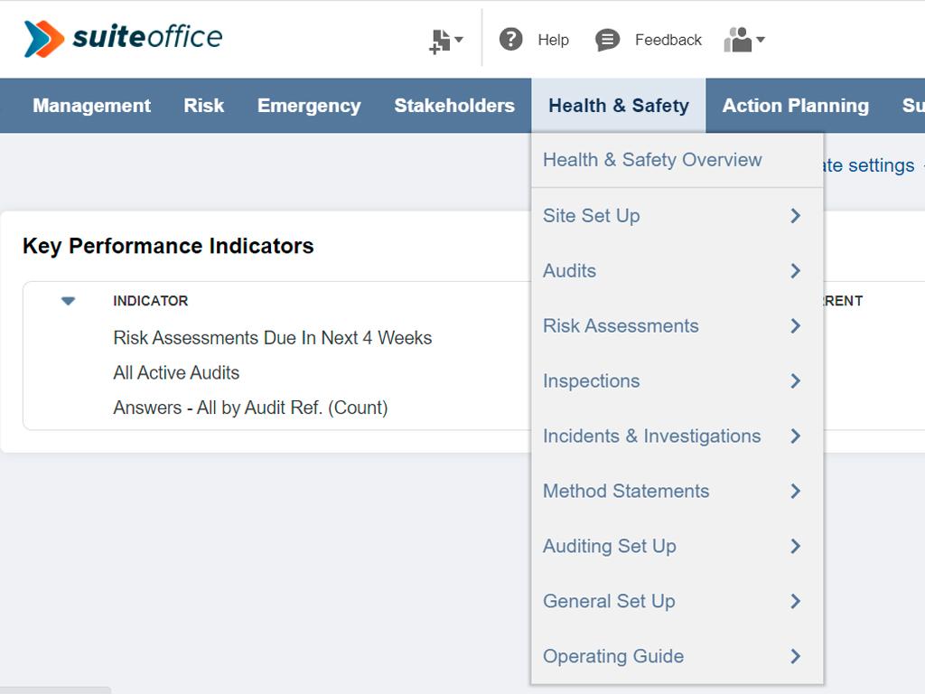The width and height of the screenshot is (925, 694).
Task: Open the user accounts people icon
Action: click(x=743, y=40)
